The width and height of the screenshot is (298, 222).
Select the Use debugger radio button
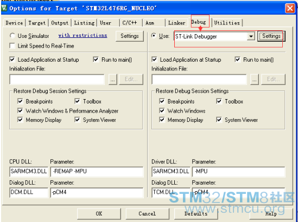154,36
